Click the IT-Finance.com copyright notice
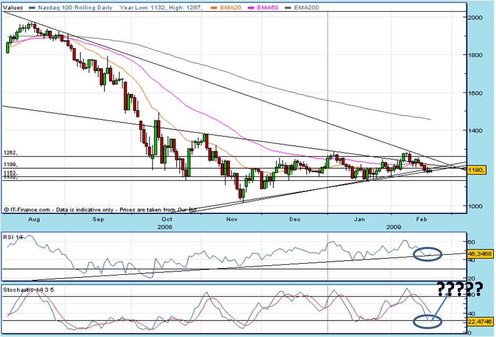The width and height of the screenshot is (496, 337). tap(100, 210)
